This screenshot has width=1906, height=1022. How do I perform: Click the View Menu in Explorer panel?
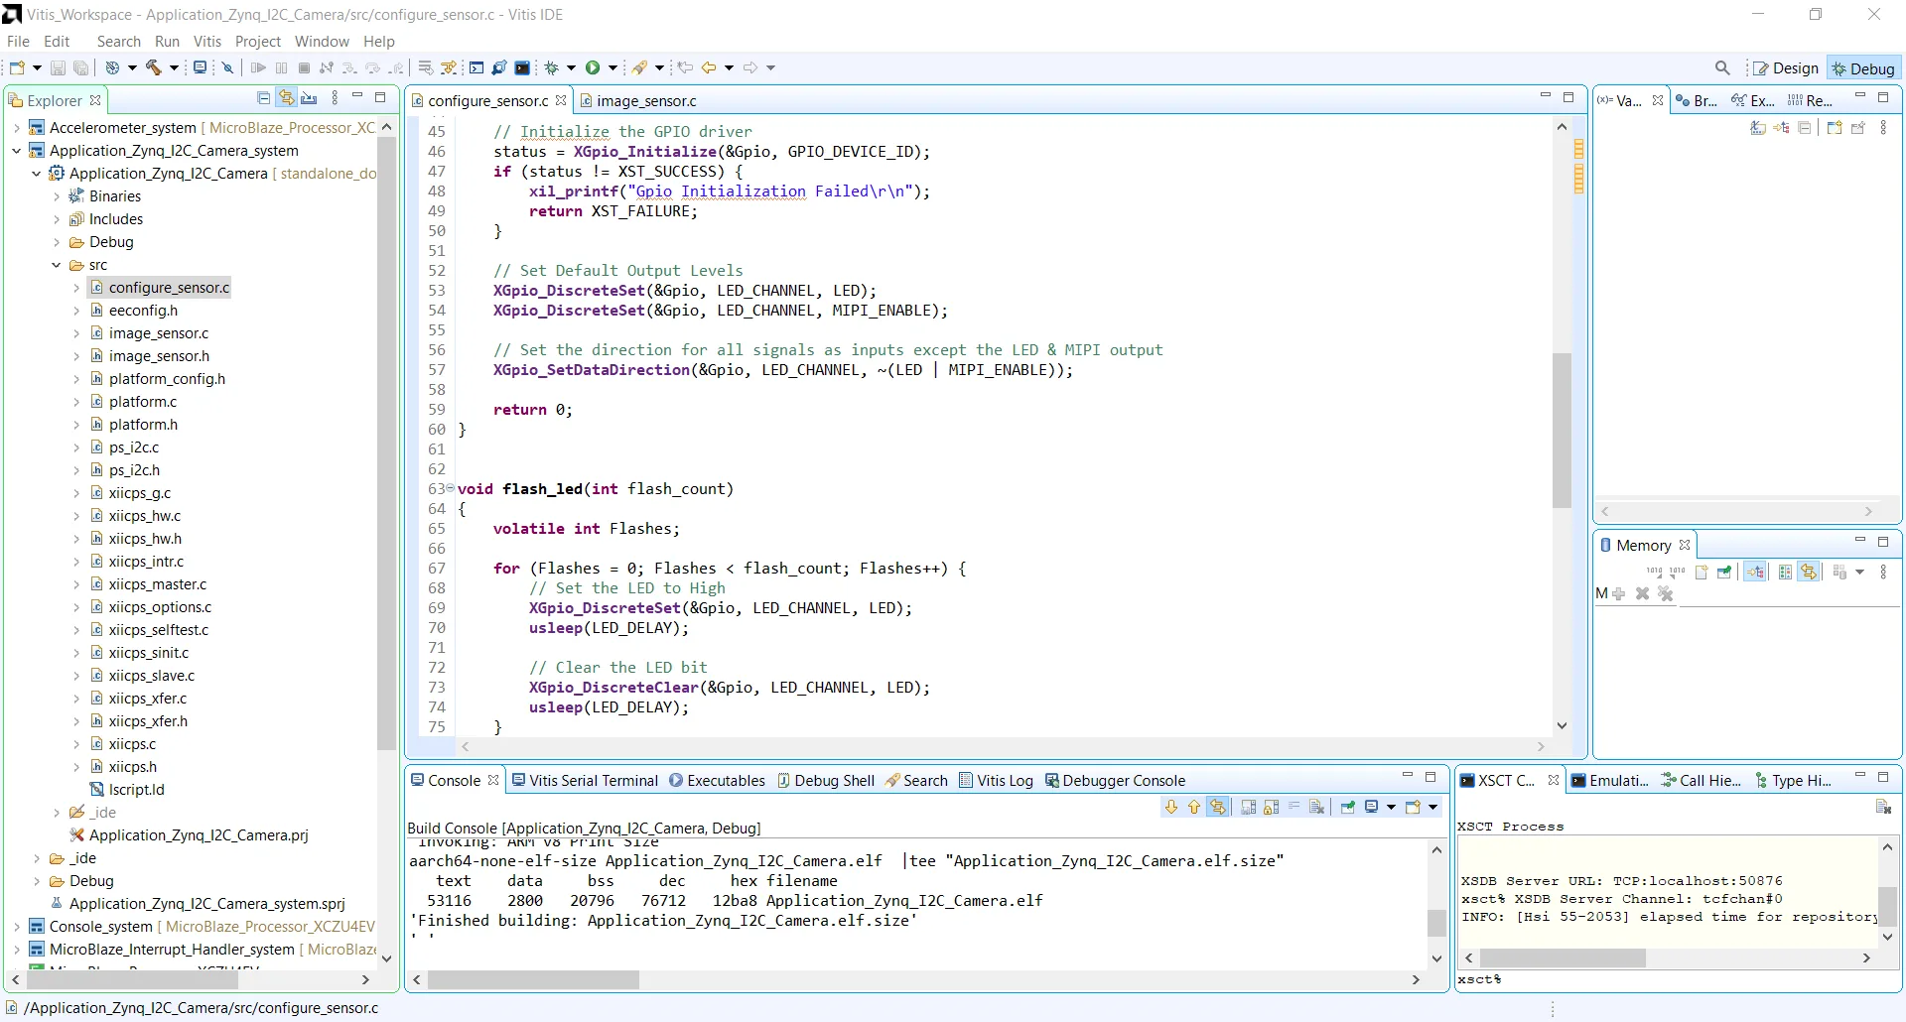335,98
